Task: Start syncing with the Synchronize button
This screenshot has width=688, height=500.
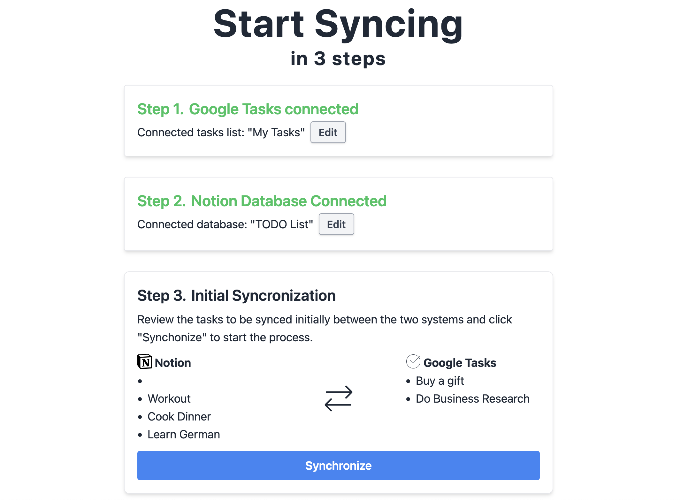Action: pyautogui.click(x=339, y=466)
